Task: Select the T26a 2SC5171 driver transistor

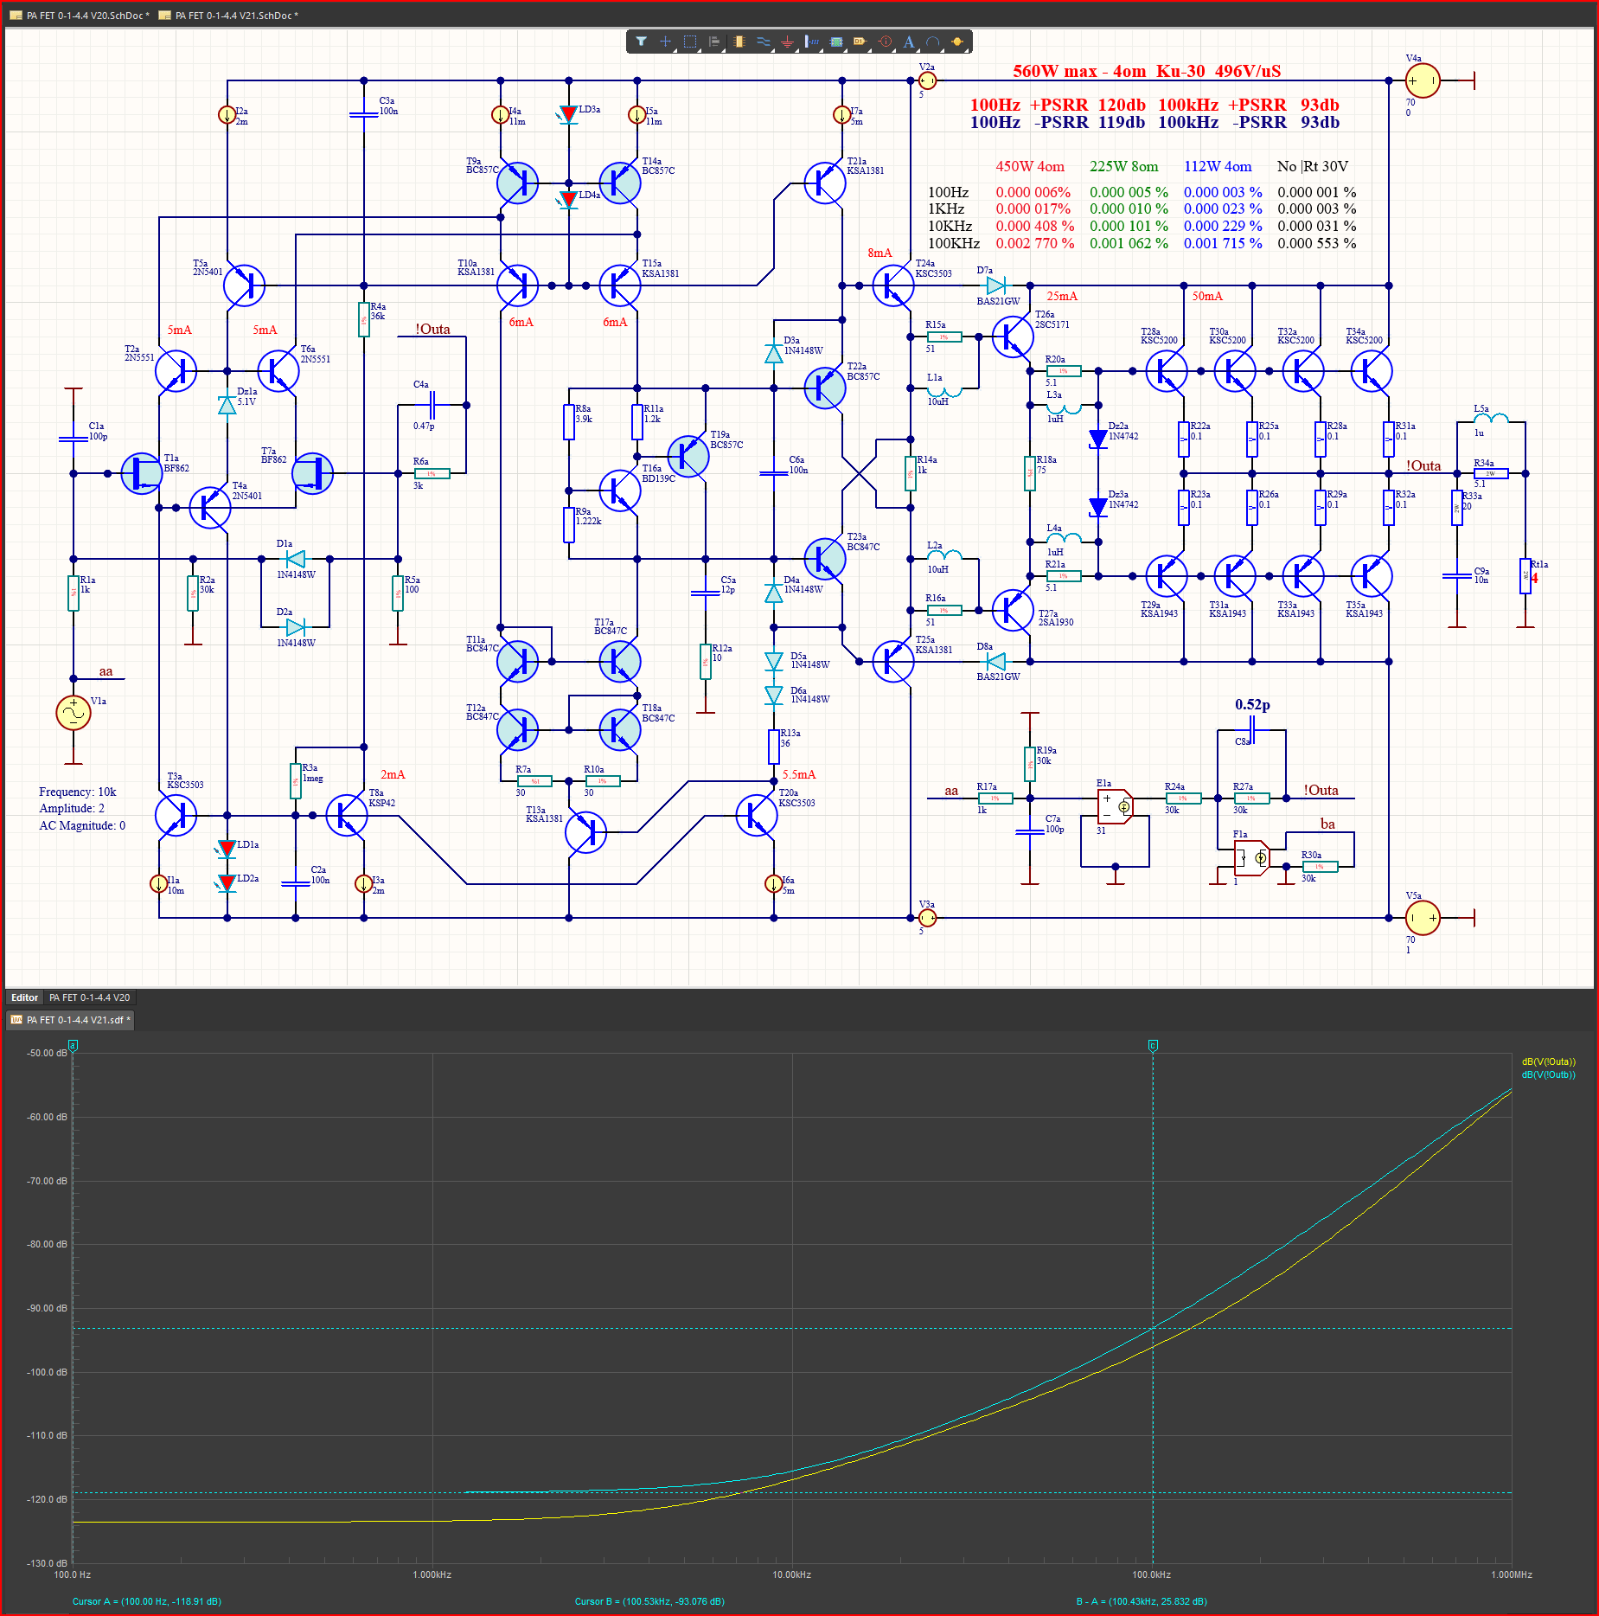Action: (x=1012, y=337)
